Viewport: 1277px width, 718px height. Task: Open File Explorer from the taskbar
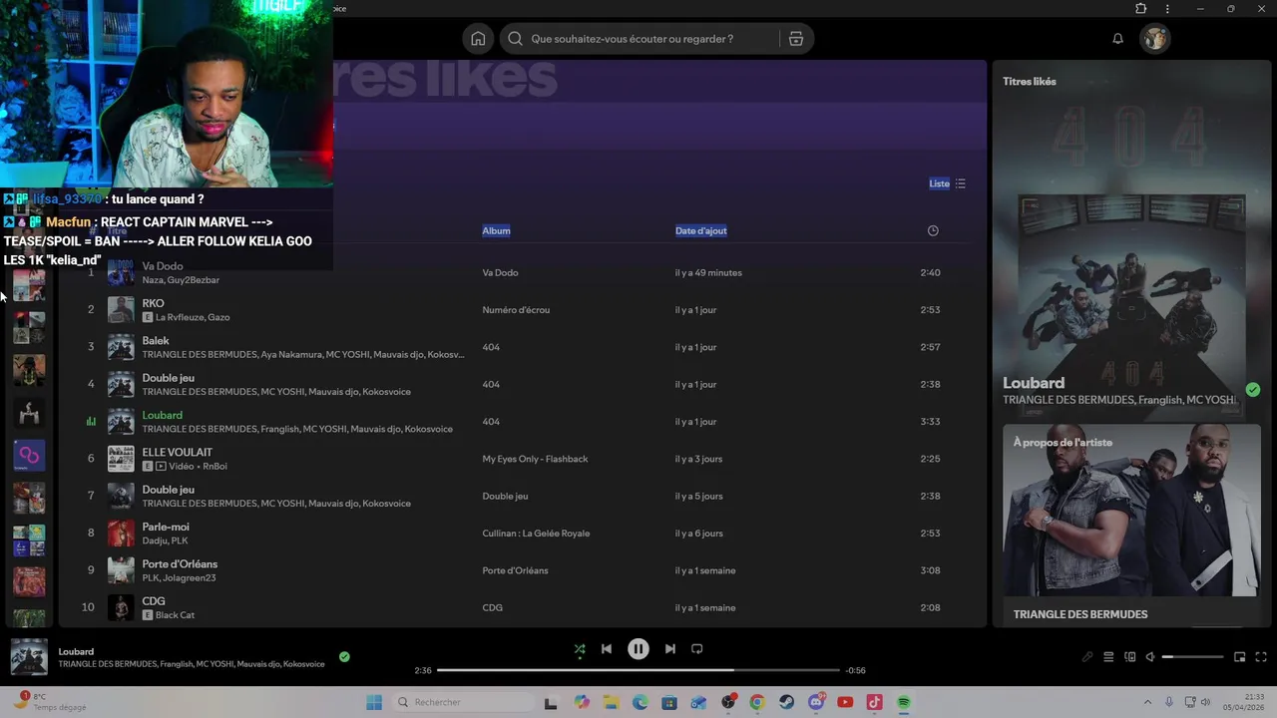click(x=611, y=702)
